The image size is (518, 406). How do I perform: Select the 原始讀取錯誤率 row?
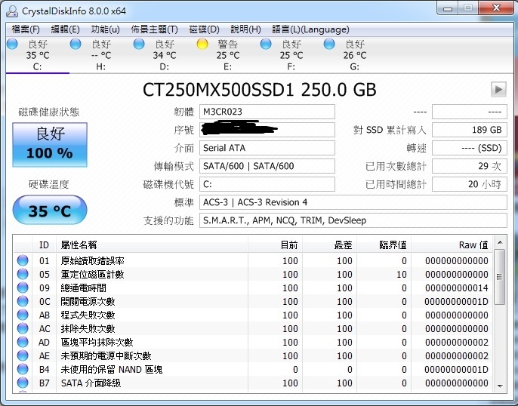[253, 261]
